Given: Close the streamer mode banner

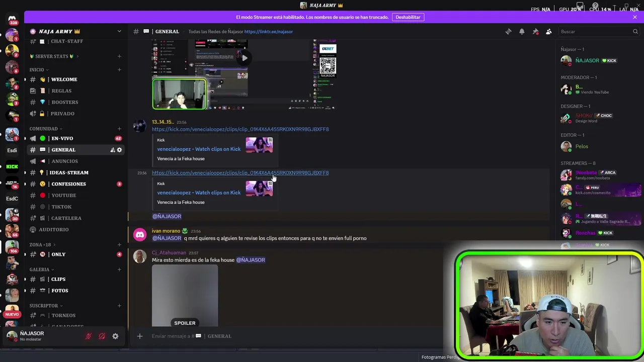Looking at the screenshot, I should (x=635, y=17).
